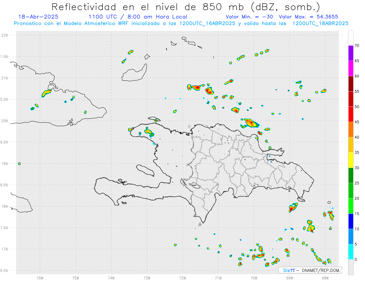
Task: Click the colorbar tick label '50'
Action: [x=357, y=107]
